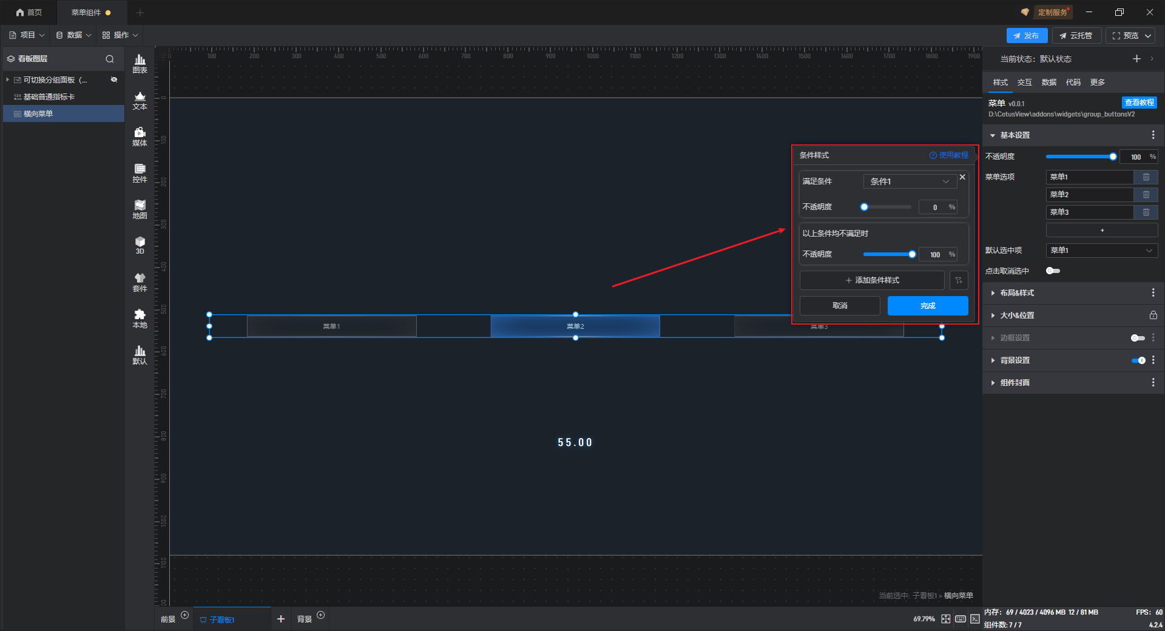Open the 数据 menu in the toolbar
The image size is (1165, 631).
coord(74,35)
